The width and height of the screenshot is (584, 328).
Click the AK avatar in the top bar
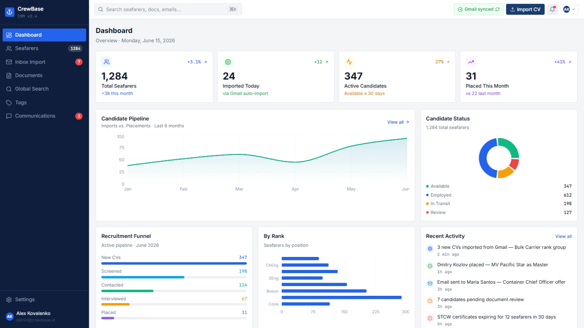point(566,9)
